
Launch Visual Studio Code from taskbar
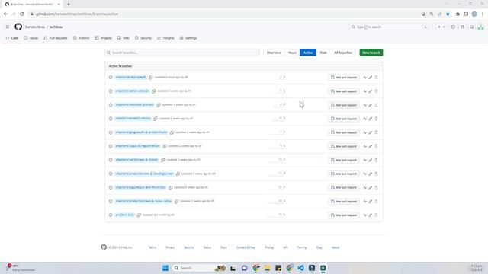(300, 268)
